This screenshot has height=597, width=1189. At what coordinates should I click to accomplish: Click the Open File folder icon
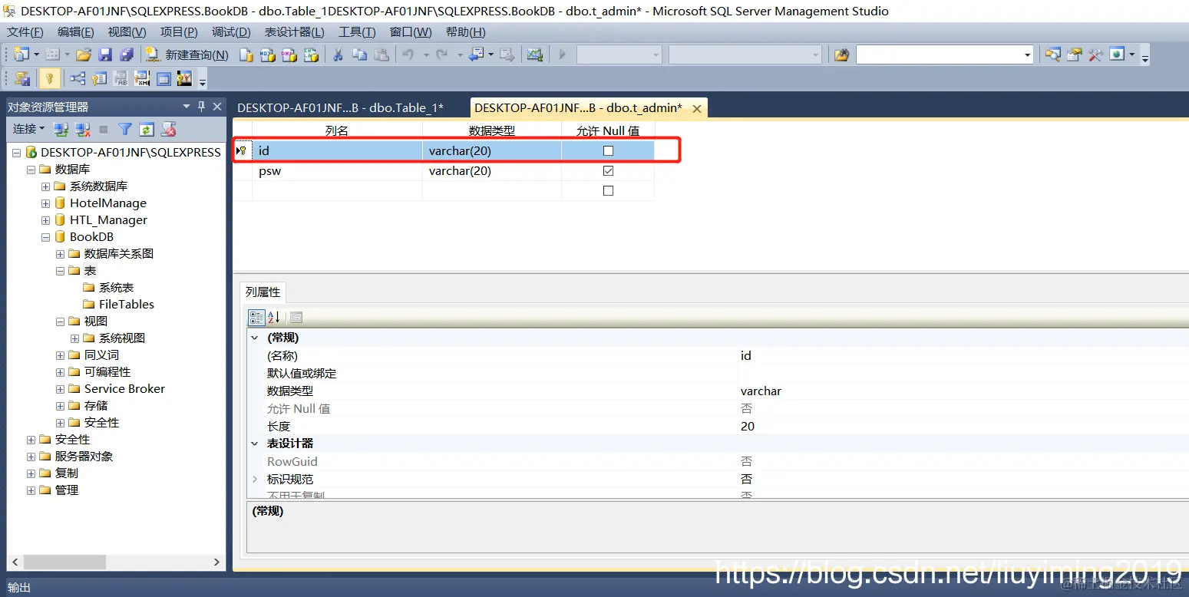tap(84, 54)
